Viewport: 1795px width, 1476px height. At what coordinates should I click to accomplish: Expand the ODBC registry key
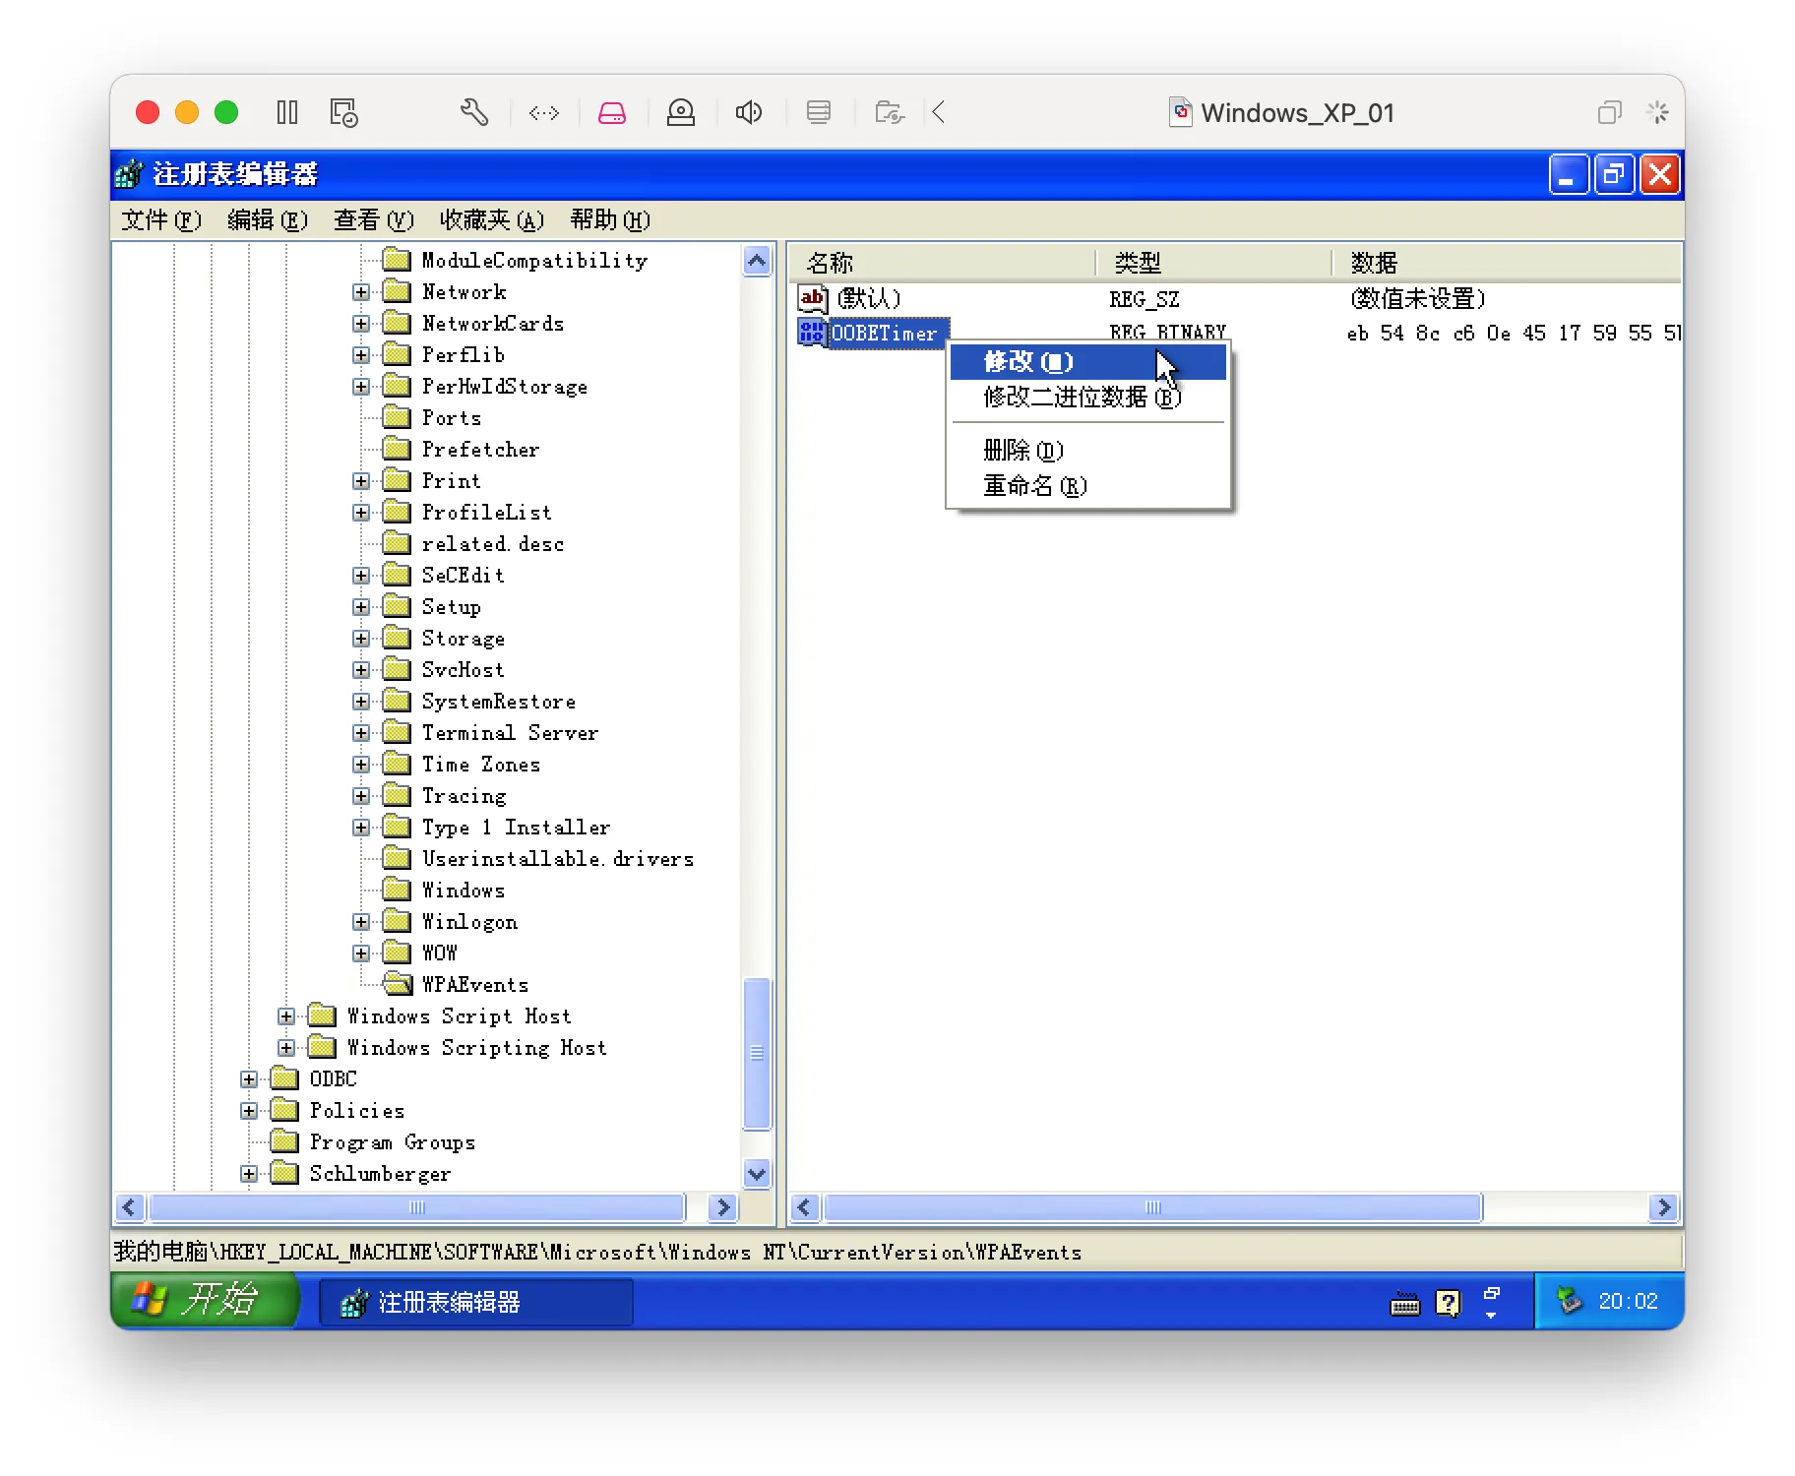249,1079
